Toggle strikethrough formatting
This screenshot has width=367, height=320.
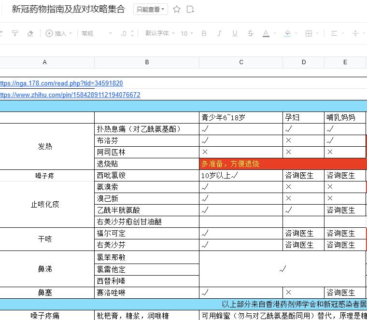[250, 33]
